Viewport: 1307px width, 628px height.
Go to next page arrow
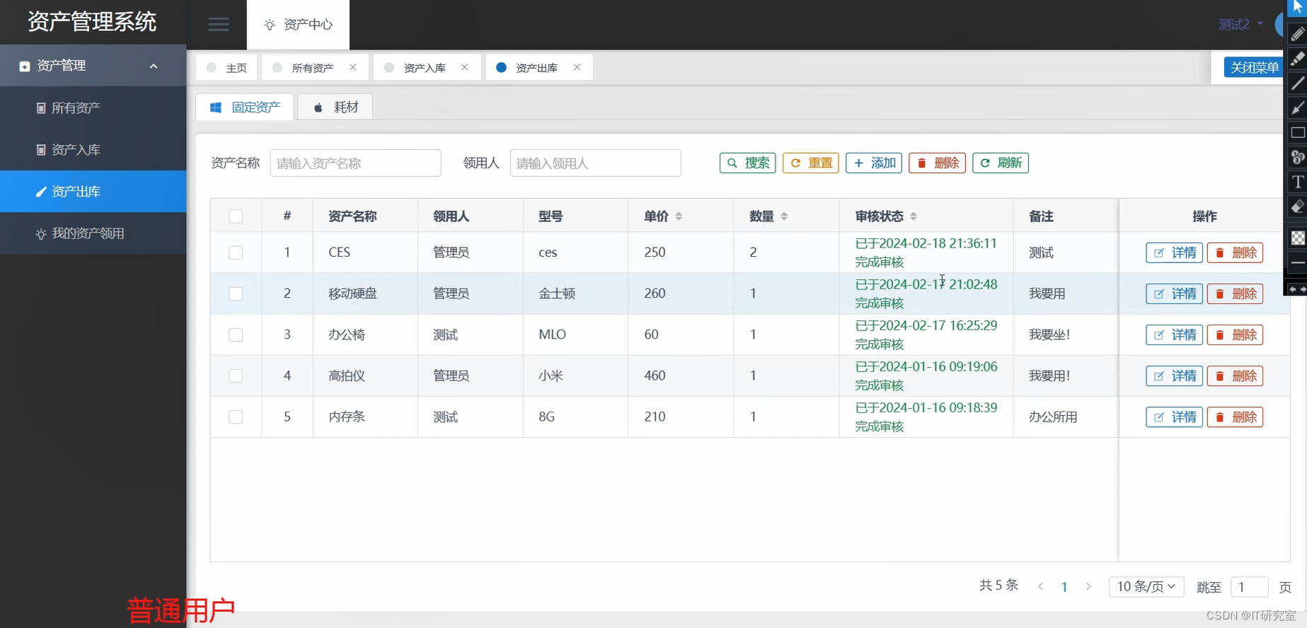click(1088, 587)
